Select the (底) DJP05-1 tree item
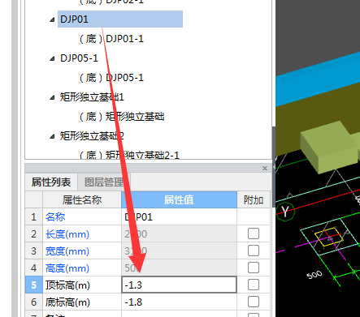The height and width of the screenshot is (317, 360). (111, 78)
